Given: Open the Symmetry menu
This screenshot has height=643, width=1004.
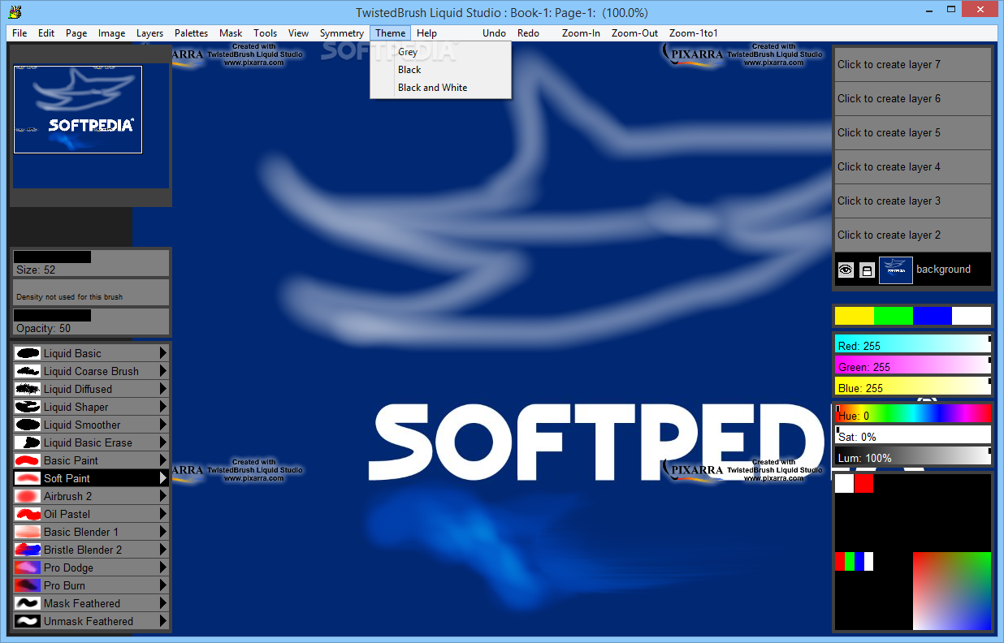Looking at the screenshot, I should 342,33.
